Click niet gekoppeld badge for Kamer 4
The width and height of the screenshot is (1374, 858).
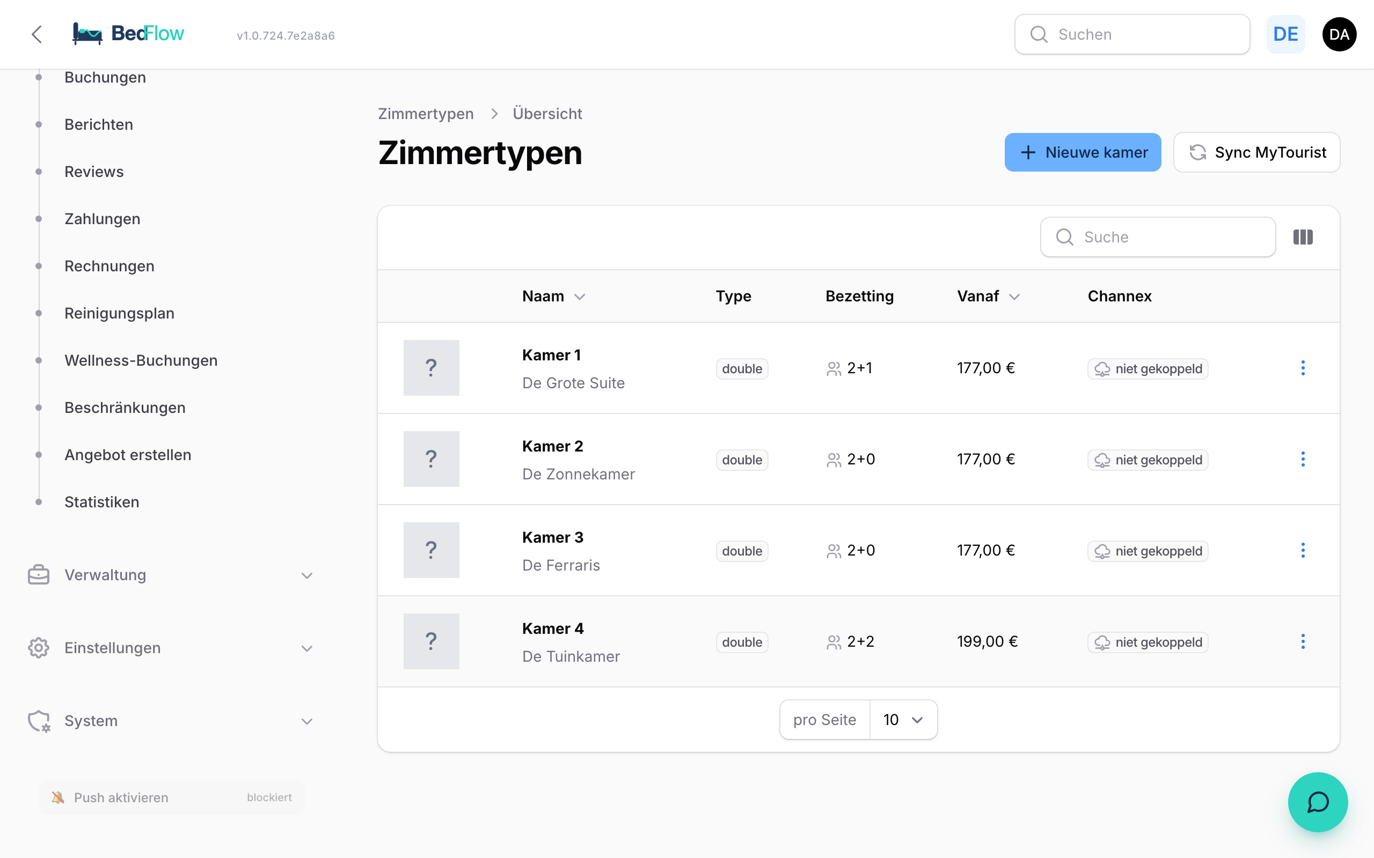(1148, 642)
